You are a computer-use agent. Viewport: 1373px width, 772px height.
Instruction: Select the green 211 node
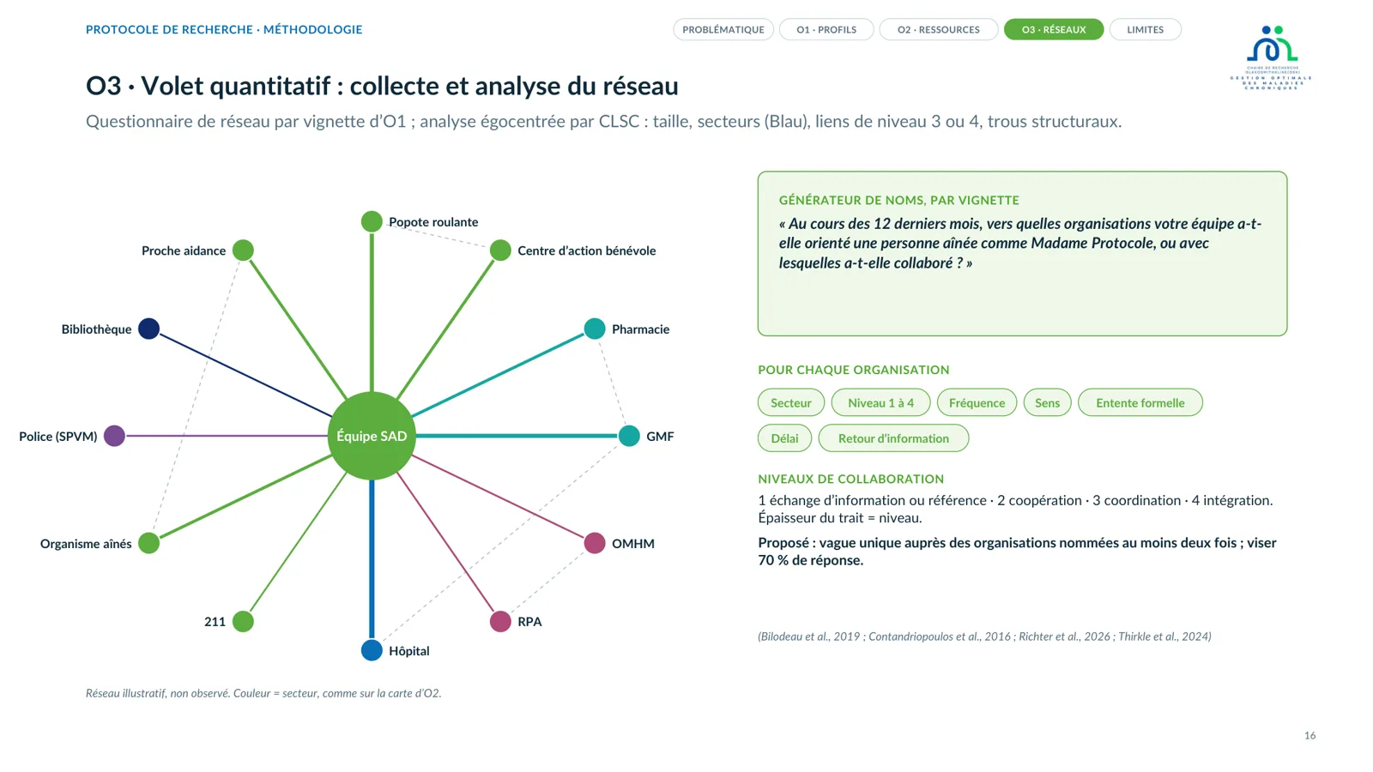tap(243, 621)
